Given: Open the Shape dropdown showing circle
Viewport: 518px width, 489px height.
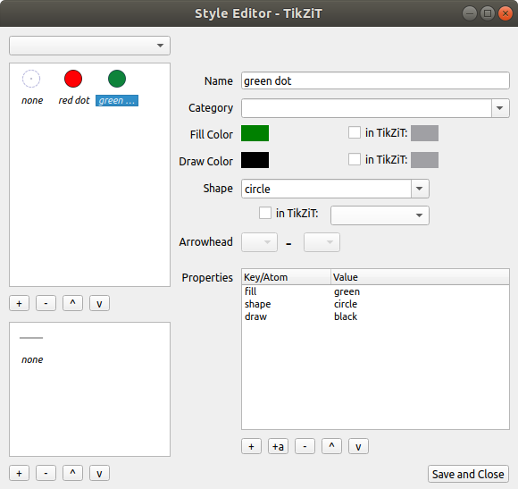Looking at the screenshot, I should click(x=335, y=189).
